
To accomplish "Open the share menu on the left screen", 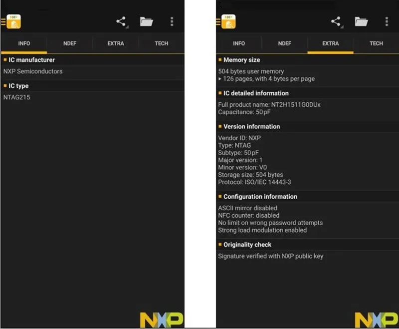I will point(120,21).
